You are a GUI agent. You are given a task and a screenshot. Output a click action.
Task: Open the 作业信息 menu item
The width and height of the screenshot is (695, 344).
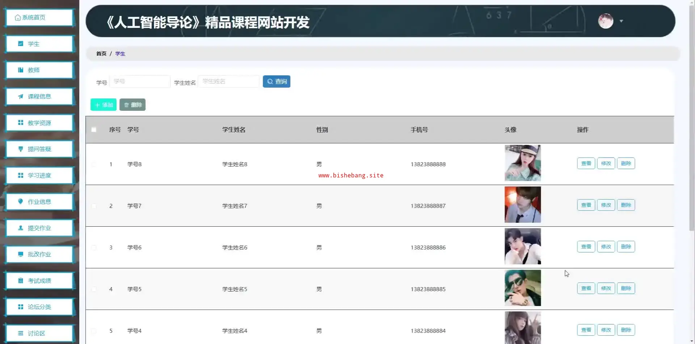pyautogui.click(x=40, y=202)
